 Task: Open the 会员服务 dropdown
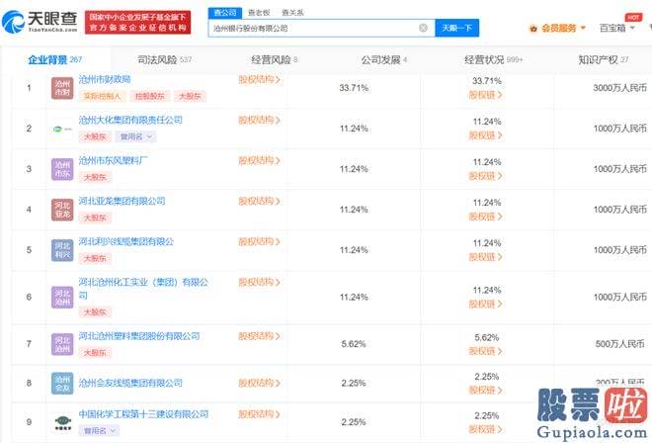pyautogui.click(x=563, y=29)
